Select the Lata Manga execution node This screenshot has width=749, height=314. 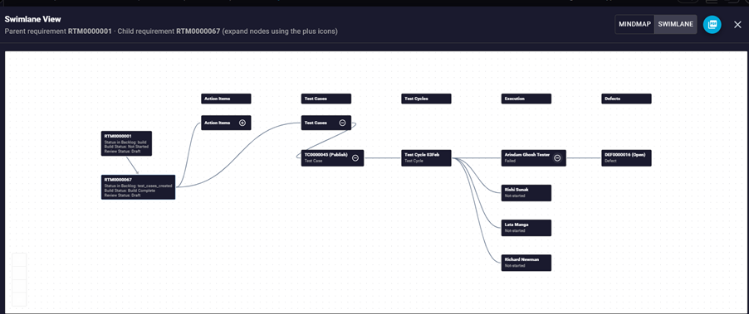point(526,228)
